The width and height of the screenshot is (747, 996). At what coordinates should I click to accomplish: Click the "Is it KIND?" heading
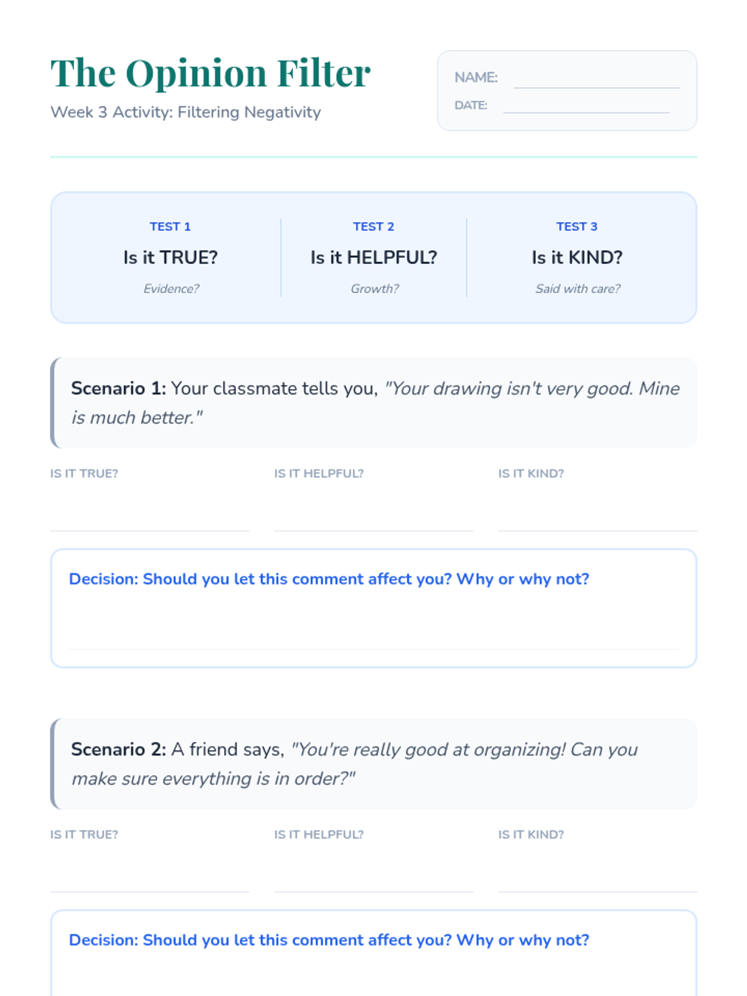(x=577, y=257)
